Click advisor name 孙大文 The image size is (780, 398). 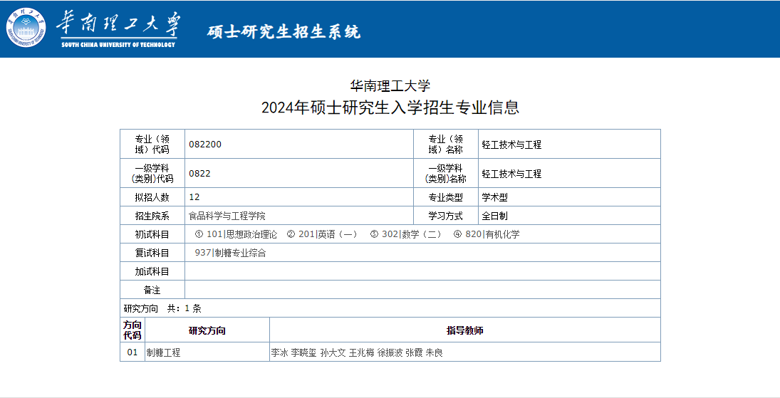tap(333, 352)
